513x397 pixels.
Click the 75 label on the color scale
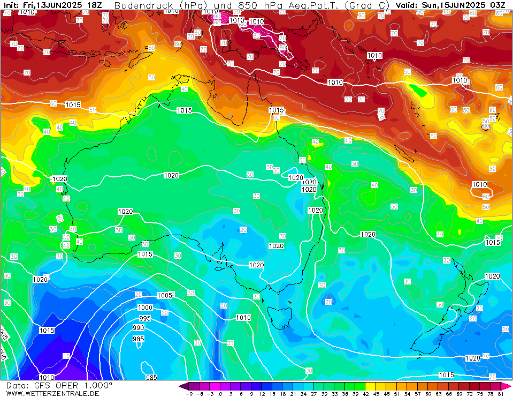pos(480,394)
